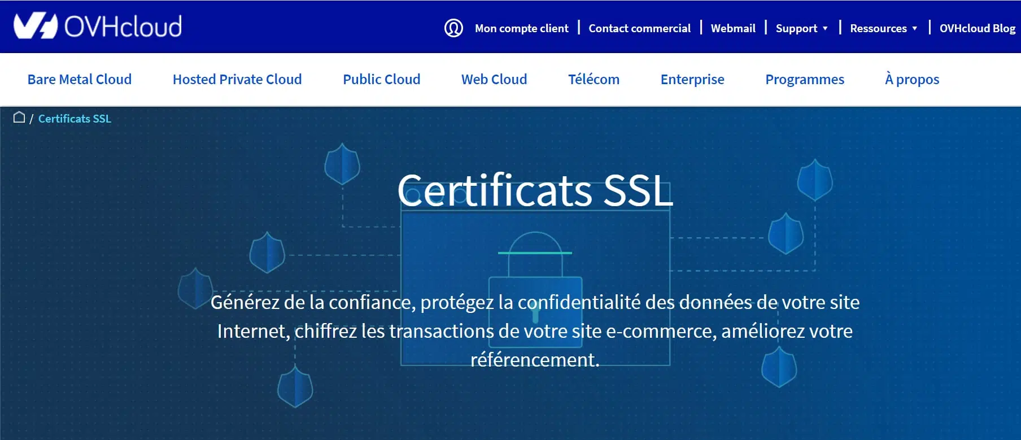Open the Télécom navigation item
Screen dimensions: 1021x440
pos(594,80)
